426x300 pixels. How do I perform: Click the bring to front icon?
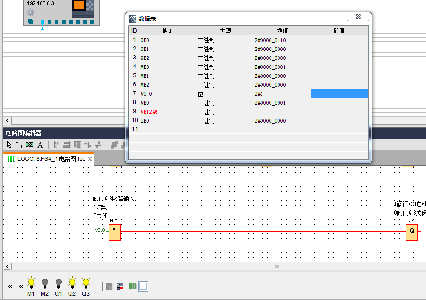click(115, 145)
